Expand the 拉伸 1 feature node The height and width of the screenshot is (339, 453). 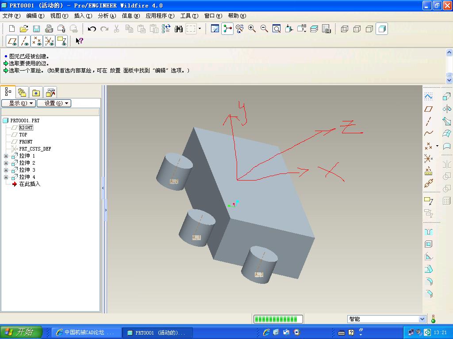(6, 156)
